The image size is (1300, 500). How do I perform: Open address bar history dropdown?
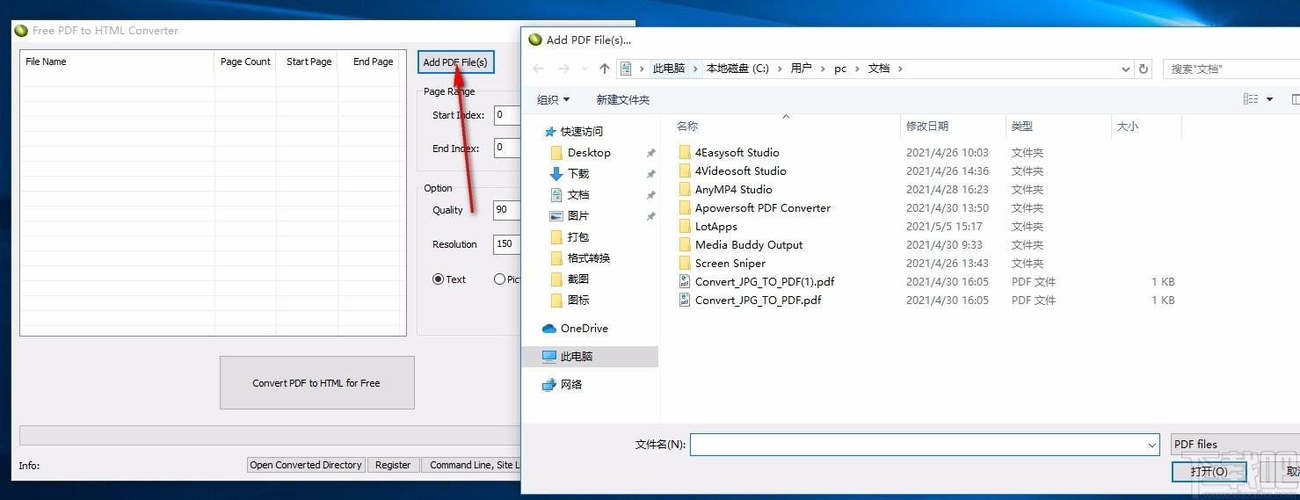tap(1126, 69)
